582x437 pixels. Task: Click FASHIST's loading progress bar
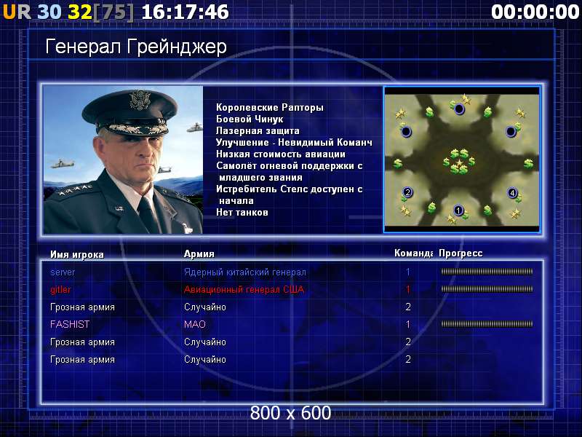coord(487,324)
